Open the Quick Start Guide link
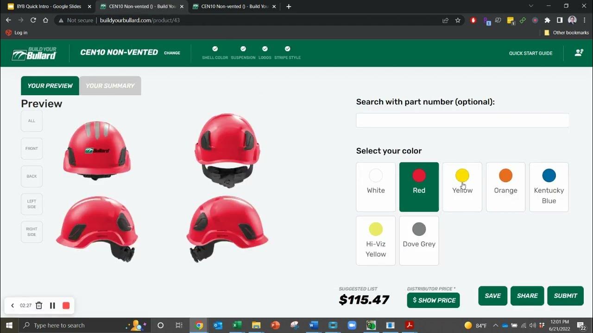Viewport: 593px width, 333px height. [531, 53]
